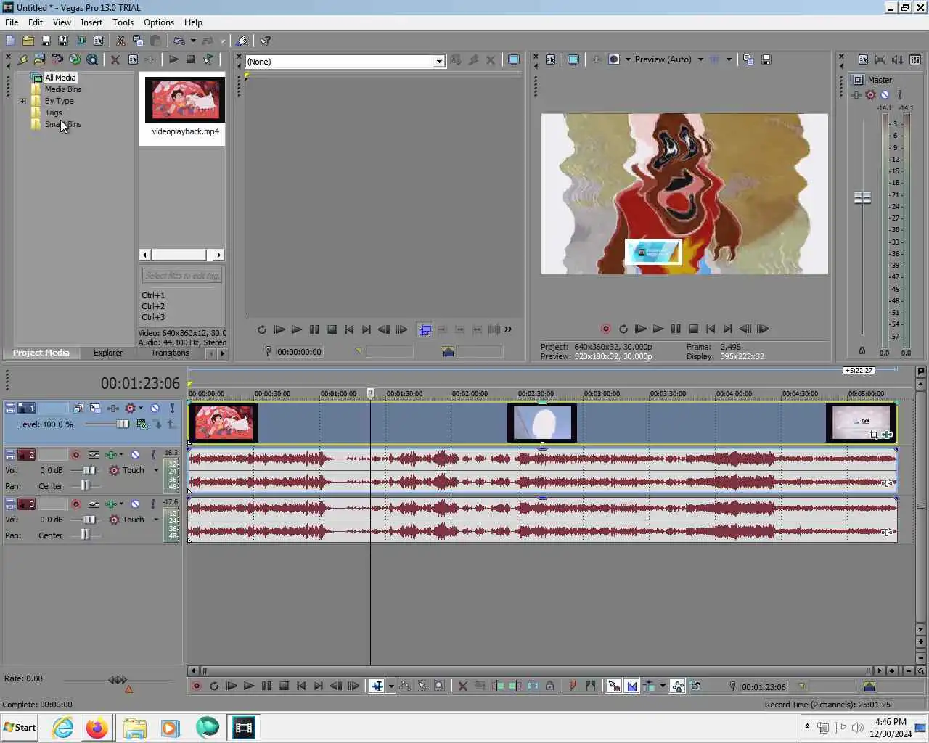Image resolution: width=929 pixels, height=743 pixels.
Task: Open the Trimmer (None) media dropdown
Action: point(438,62)
